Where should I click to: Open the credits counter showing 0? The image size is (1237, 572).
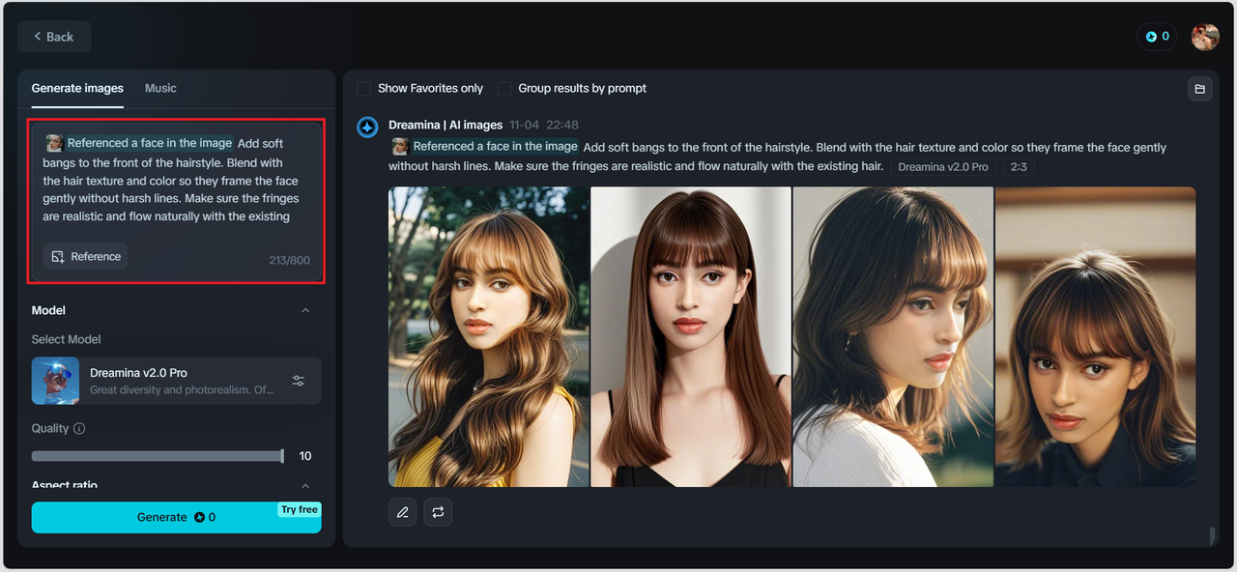(1157, 37)
